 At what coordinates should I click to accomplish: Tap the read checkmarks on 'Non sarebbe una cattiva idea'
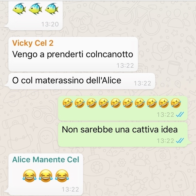[180, 140]
